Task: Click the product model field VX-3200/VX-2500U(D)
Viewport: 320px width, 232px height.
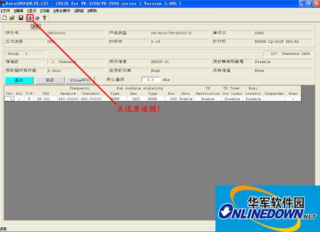Action: (x=180, y=33)
